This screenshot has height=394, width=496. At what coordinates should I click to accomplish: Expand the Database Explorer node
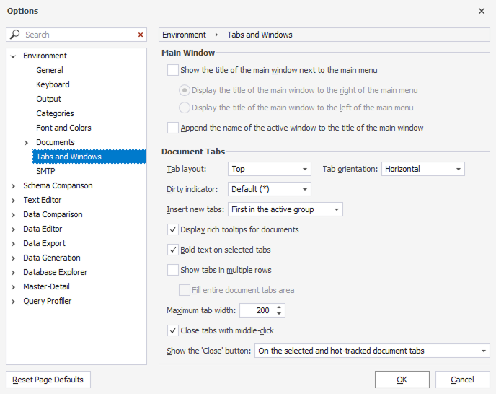tap(13, 273)
